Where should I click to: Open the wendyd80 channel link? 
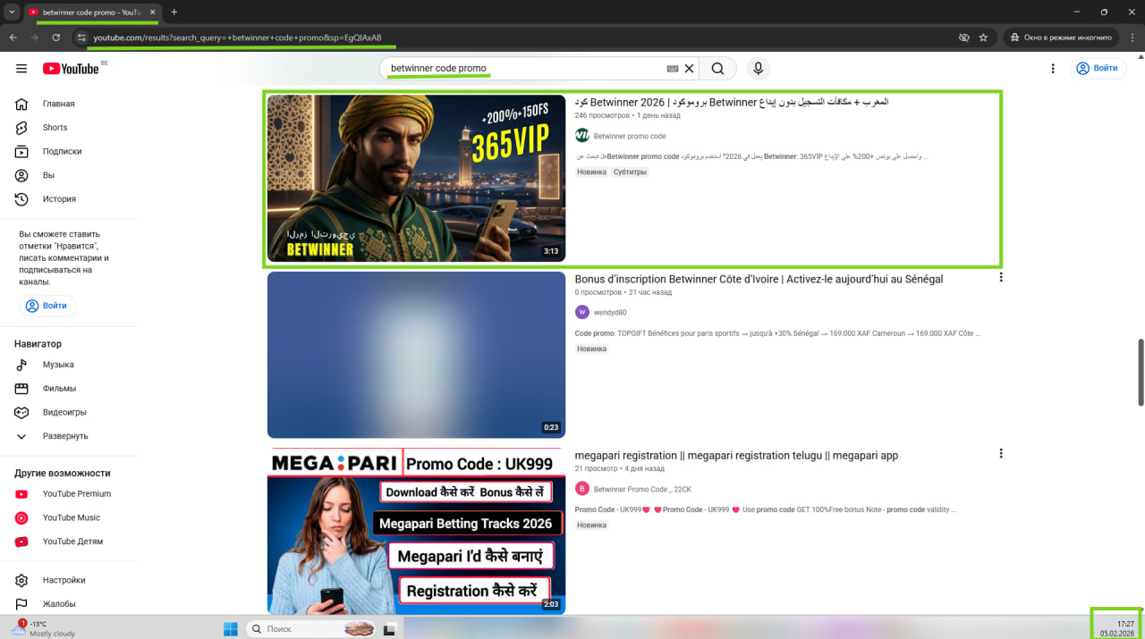(x=610, y=313)
